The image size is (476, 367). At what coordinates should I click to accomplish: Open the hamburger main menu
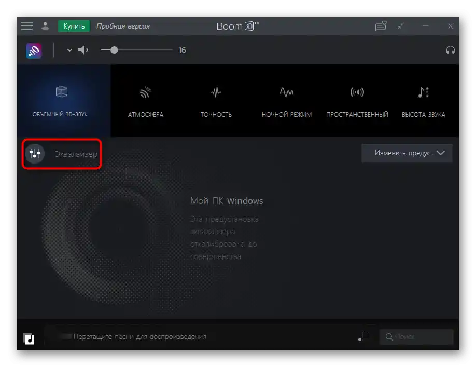click(27, 26)
